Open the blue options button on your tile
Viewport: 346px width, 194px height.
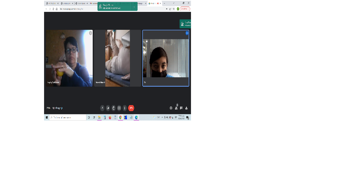[x=187, y=33]
